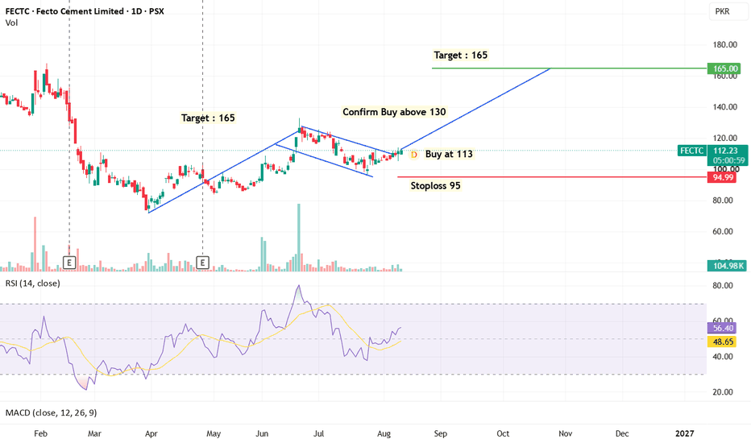This screenshot has height=443, width=751.
Task: Click the orange 'D' dividend marker icon
Action: coord(414,155)
